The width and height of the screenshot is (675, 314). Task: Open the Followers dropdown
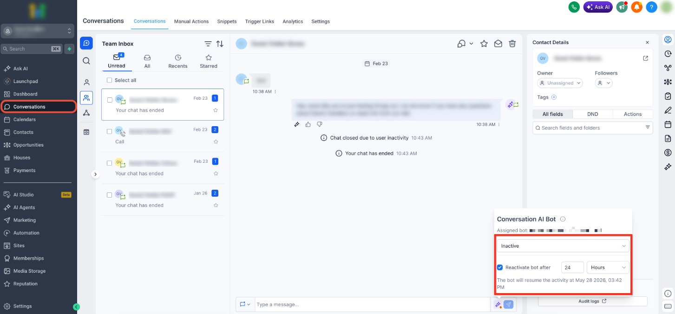603,83
